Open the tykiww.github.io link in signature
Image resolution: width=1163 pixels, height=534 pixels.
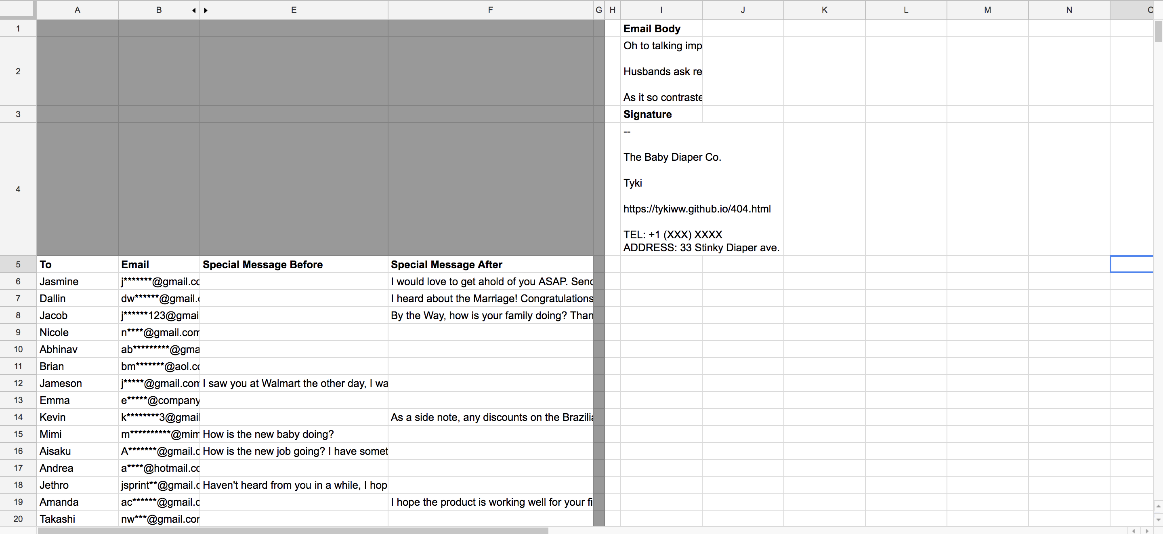coord(697,209)
